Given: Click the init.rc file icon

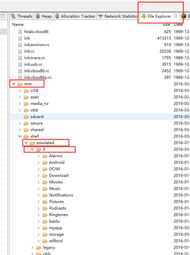Looking at the screenshot, I should coord(20,51).
